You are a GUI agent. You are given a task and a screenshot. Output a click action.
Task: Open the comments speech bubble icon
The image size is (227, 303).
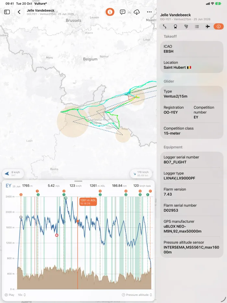[123, 12]
